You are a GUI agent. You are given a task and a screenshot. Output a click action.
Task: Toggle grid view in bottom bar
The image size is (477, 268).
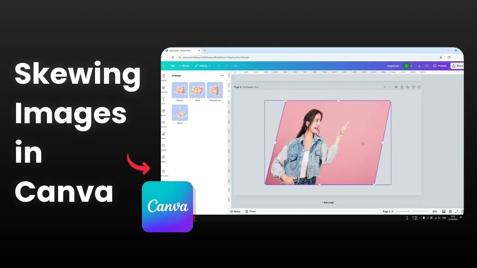(x=450, y=211)
